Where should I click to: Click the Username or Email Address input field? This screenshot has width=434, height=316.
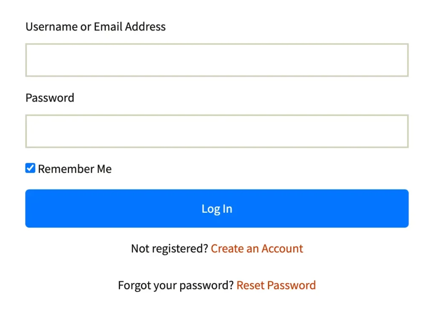(x=217, y=60)
